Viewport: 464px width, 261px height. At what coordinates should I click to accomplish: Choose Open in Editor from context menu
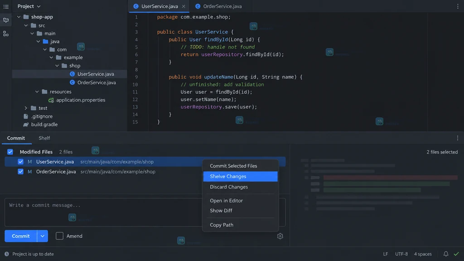(x=240, y=201)
